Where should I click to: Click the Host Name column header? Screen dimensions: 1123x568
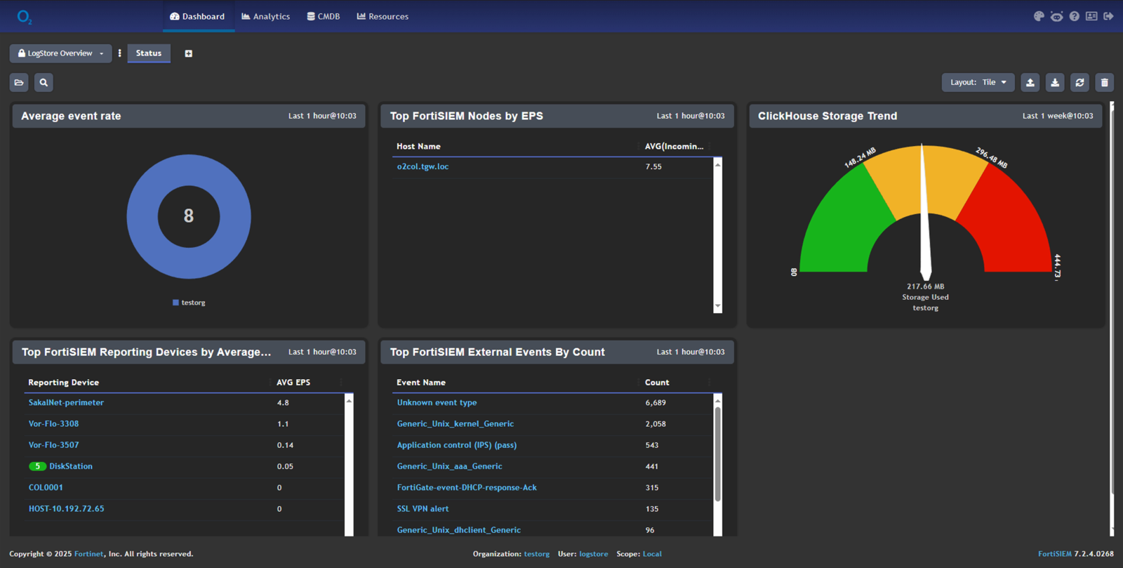418,146
